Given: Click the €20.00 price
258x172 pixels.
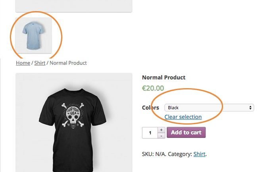Looking at the screenshot, I should coord(153,88).
